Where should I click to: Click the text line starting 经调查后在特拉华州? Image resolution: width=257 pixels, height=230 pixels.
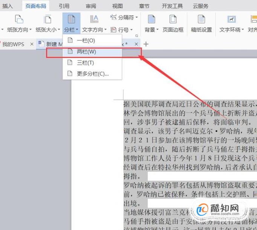[190, 167]
